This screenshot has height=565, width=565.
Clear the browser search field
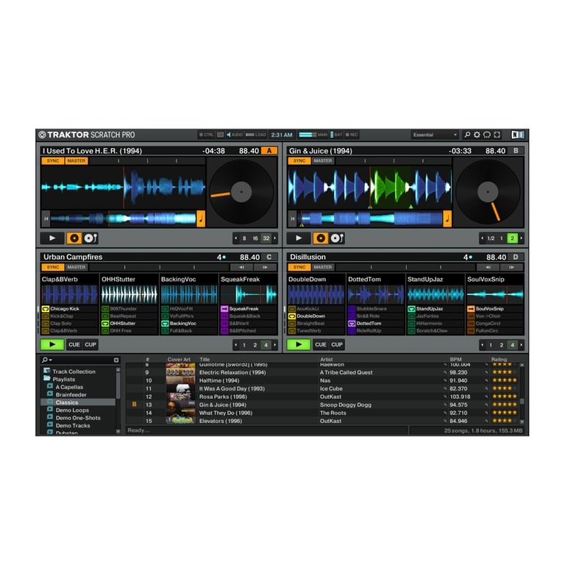(x=116, y=360)
